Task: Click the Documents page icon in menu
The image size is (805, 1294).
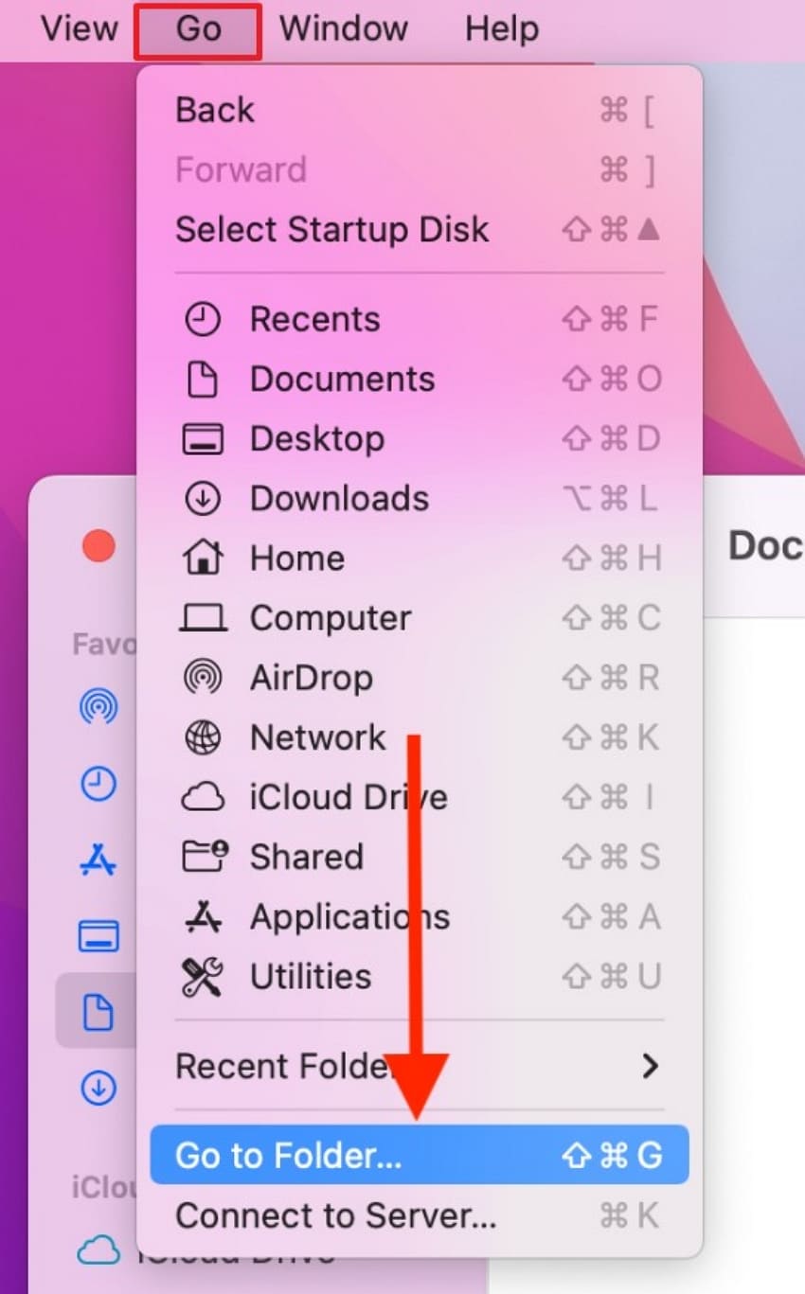Action: click(x=202, y=380)
